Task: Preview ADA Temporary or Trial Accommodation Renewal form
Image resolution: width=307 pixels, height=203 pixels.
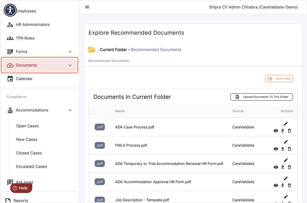Action: (x=276, y=167)
